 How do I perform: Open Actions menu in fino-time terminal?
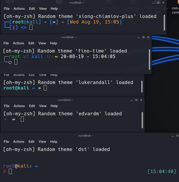[x=19, y=43]
